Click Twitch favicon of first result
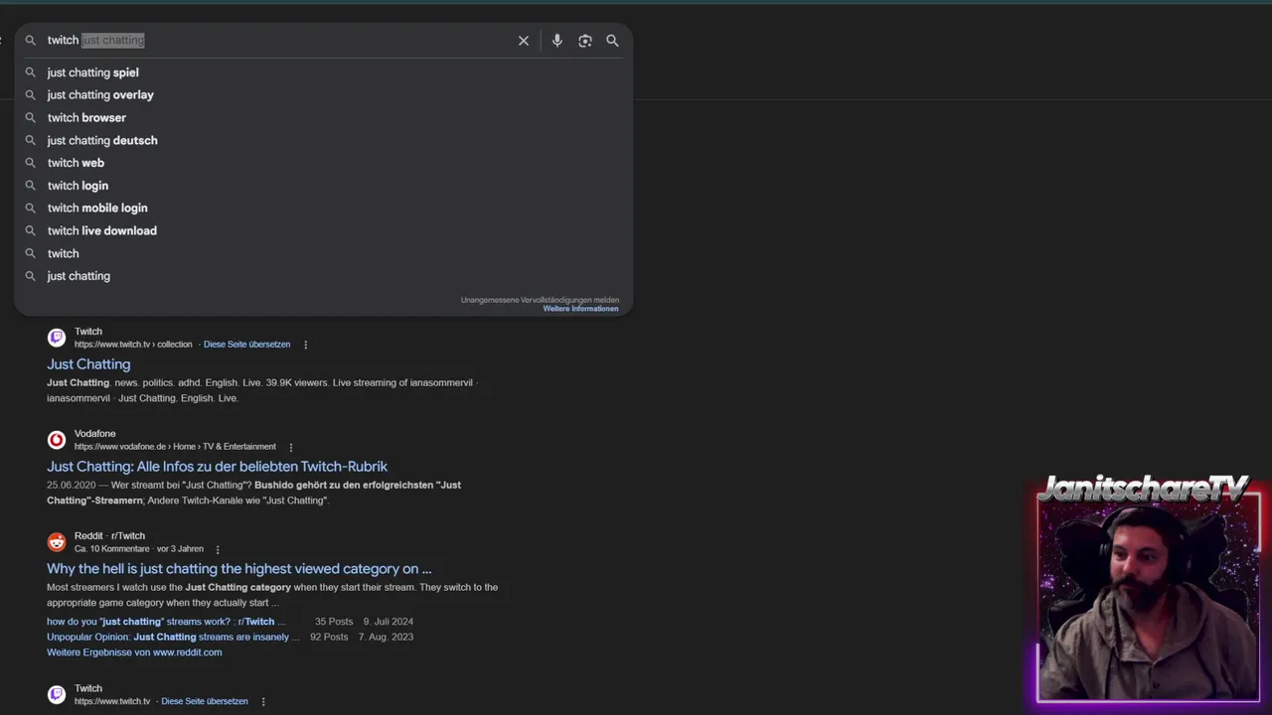This screenshot has width=1272, height=715. coord(57,338)
